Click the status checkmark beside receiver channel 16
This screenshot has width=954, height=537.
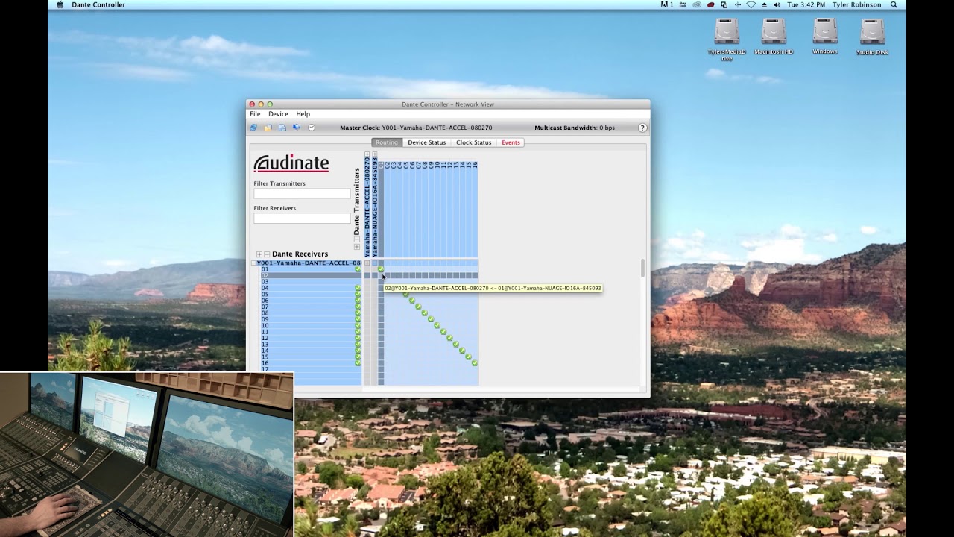(358, 363)
